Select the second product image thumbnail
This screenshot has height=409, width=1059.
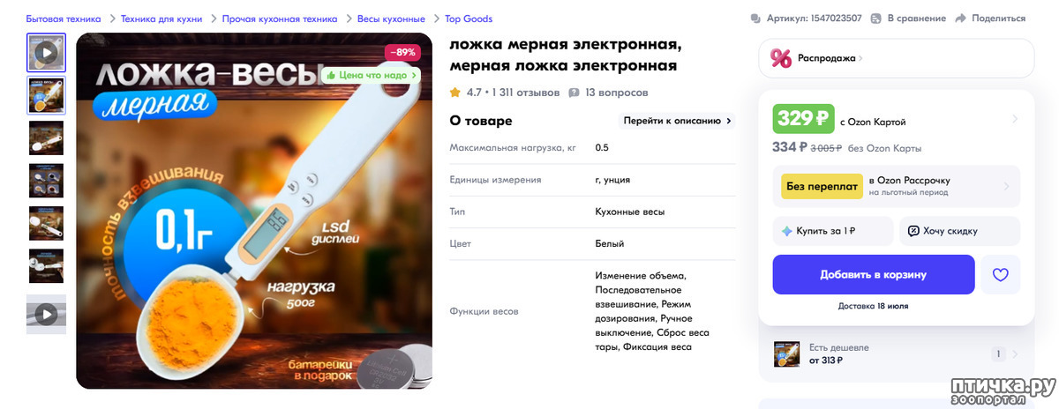click(47, 95)
